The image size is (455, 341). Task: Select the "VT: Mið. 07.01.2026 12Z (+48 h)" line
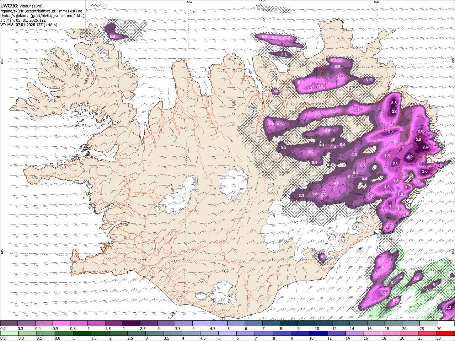(x=29, y=25)
